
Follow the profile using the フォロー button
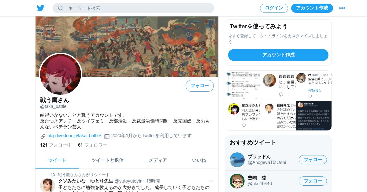click(x=200, y=86)
